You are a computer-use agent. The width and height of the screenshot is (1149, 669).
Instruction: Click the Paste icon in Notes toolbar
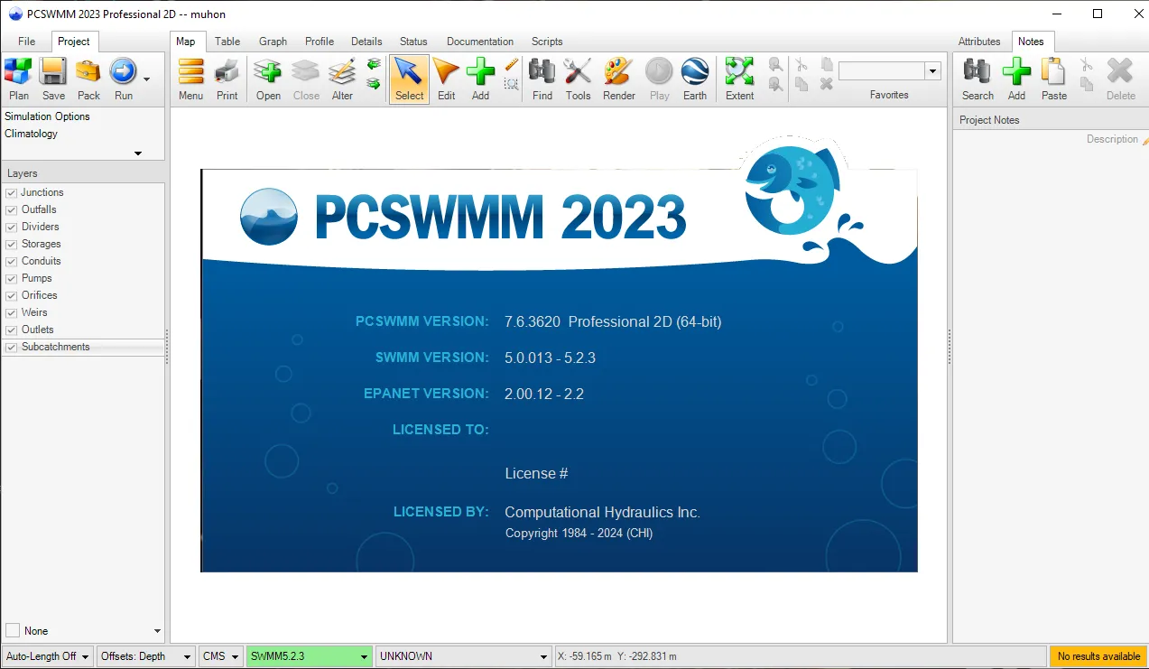[1053, 79]
